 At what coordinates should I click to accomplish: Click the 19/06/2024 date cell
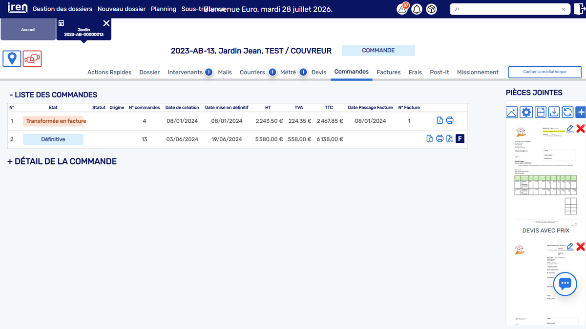pos(227,139)
